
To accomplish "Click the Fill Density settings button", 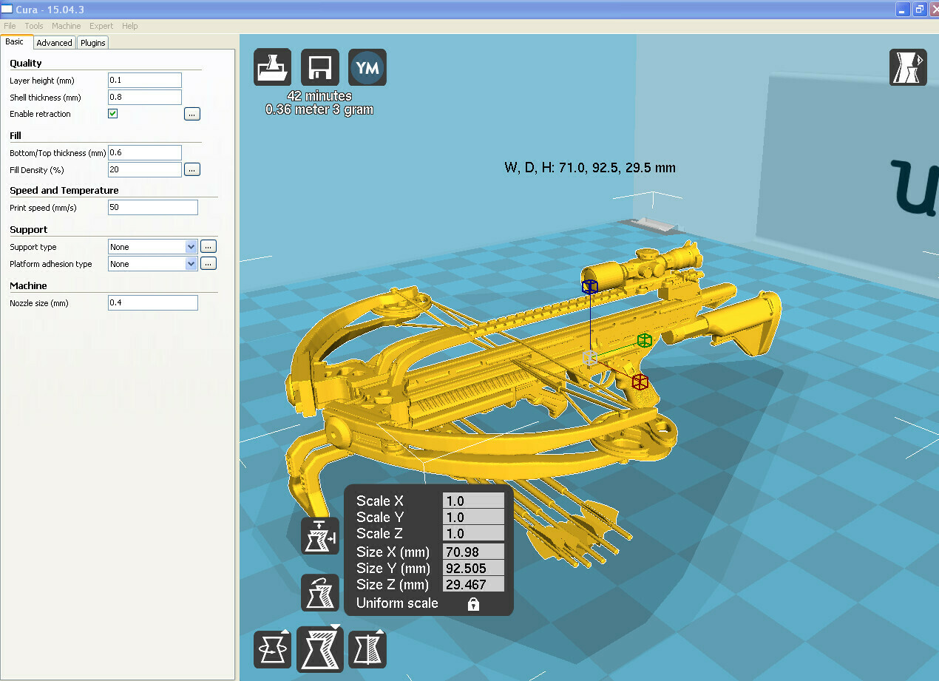I will 191,169.
